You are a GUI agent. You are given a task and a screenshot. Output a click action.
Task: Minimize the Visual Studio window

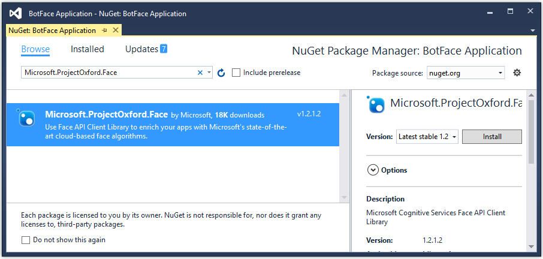click(490, 13)
